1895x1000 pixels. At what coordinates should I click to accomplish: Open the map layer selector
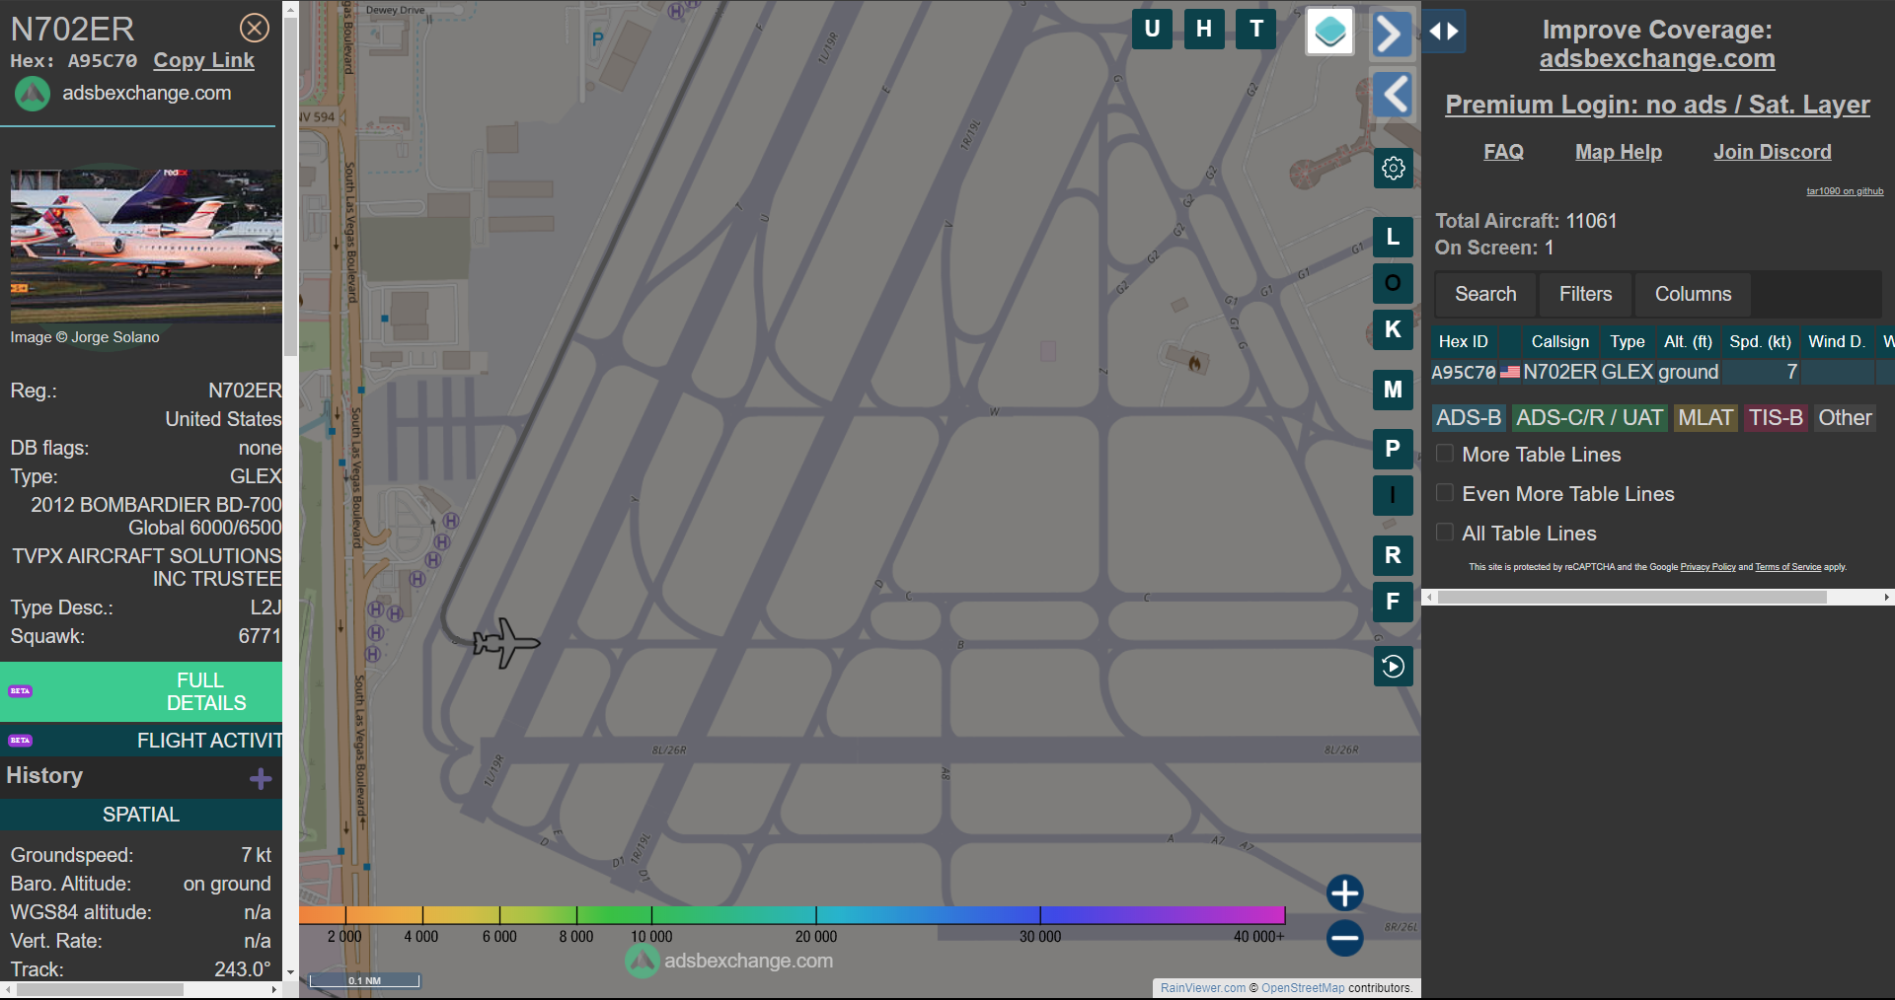[x=1329, y=32]
